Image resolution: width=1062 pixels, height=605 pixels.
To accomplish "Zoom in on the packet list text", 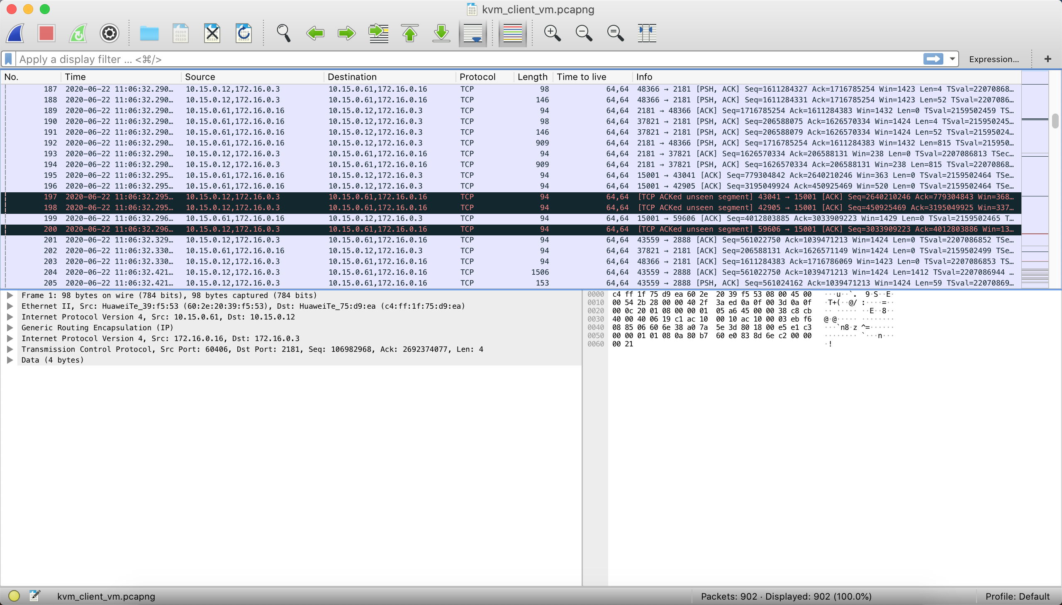I will (x=552, y=33).
